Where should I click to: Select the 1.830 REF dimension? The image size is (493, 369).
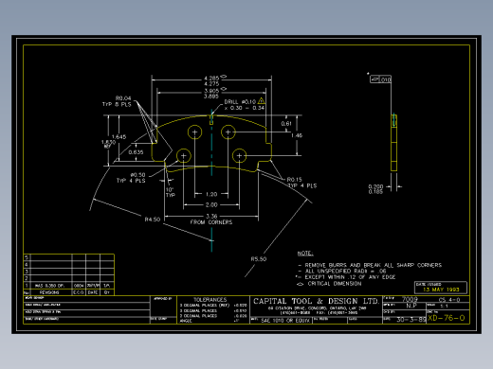[x=108, y=144]
